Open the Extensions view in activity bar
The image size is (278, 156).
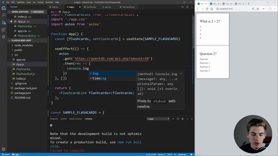3,29
